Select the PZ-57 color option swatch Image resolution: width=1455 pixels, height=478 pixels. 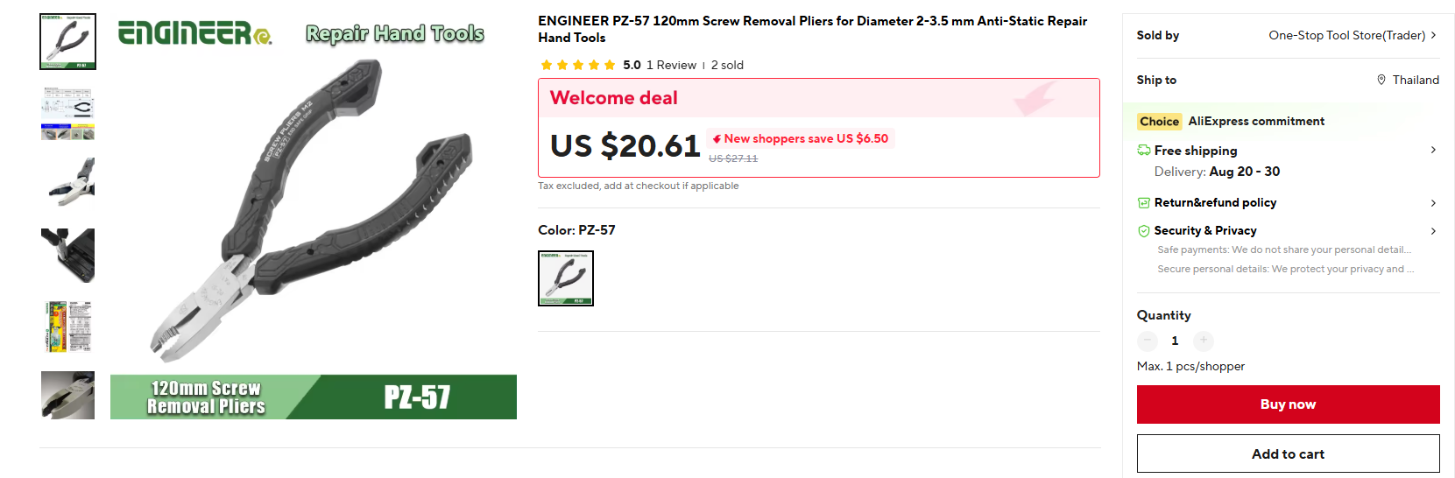(x=566, y=278)
